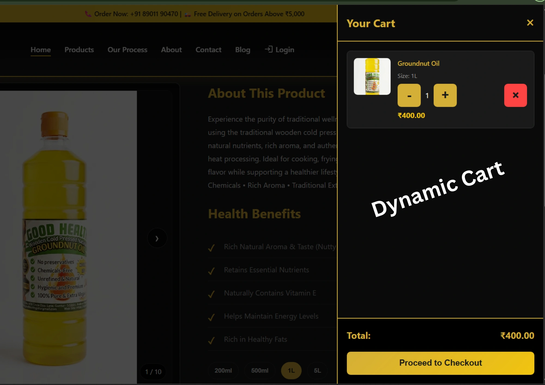Open the About page
Viewport: 545px width, 385px height.
point(171,50)
